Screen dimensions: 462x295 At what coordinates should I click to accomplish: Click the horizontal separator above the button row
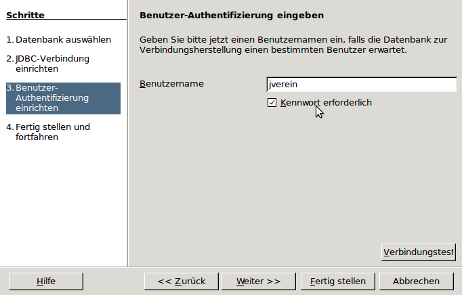tap(231, 267)
